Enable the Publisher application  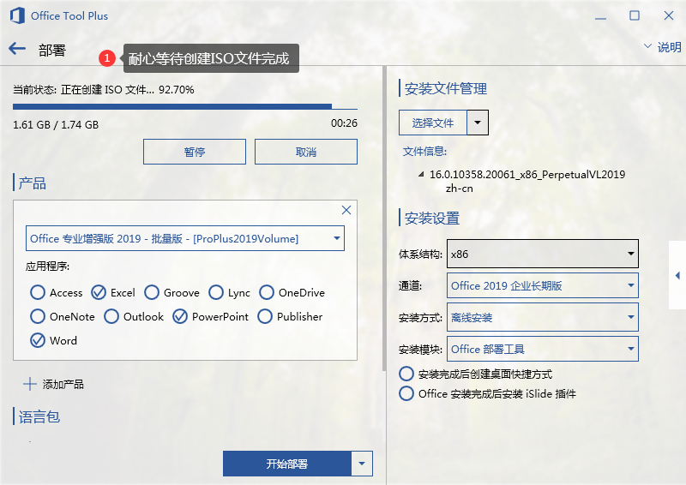(265, 316)
